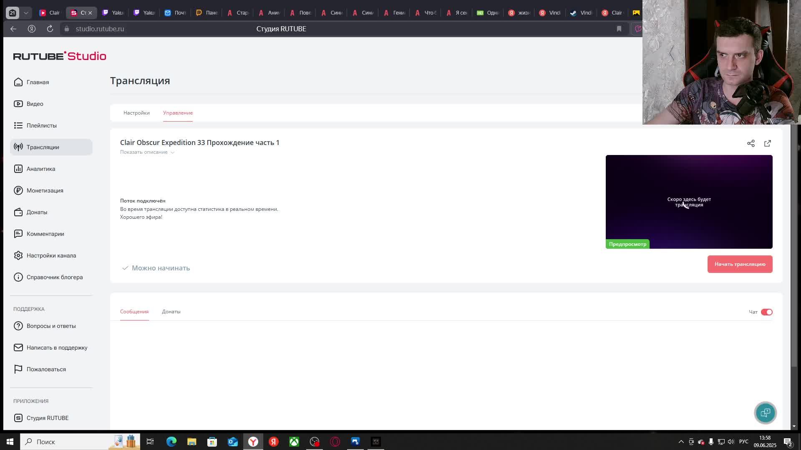
Task: Switch to the Почта browser tab
Action: tap(175, 13)
